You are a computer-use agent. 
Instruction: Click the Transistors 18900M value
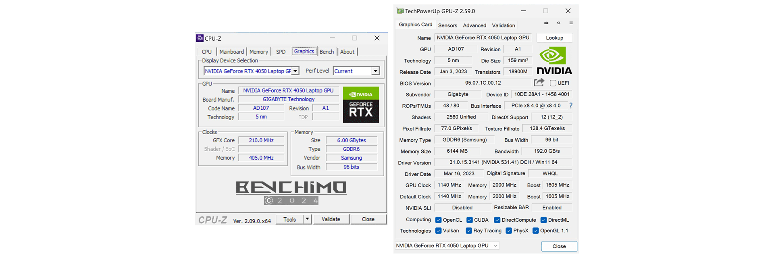coord(518,71)
